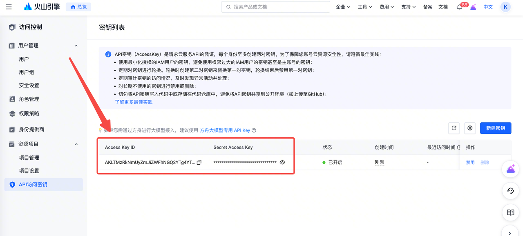Screen dimensions: 523x236
Task: Refresh the key list
Action: 454,128
